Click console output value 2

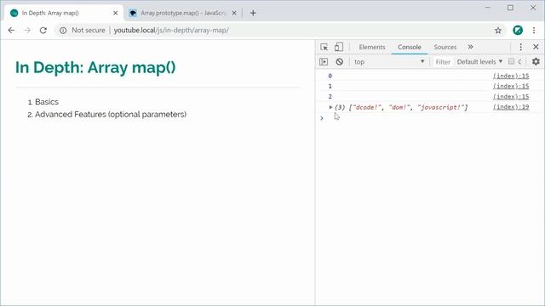coord(330,96)
